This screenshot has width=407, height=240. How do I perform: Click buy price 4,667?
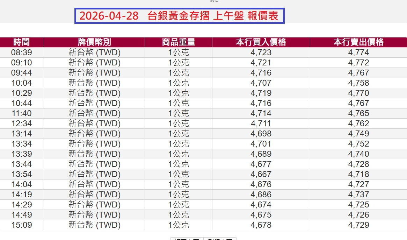coord(261,174)
